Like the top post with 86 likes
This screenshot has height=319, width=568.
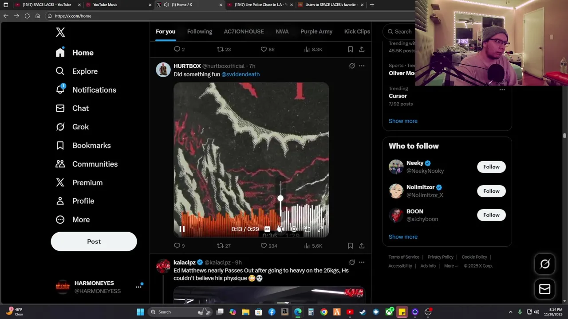pyautogui.click(x=267, y=49)
